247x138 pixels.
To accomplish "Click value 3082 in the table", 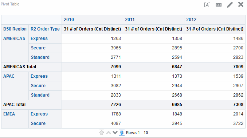I will (x=116, y=86).
